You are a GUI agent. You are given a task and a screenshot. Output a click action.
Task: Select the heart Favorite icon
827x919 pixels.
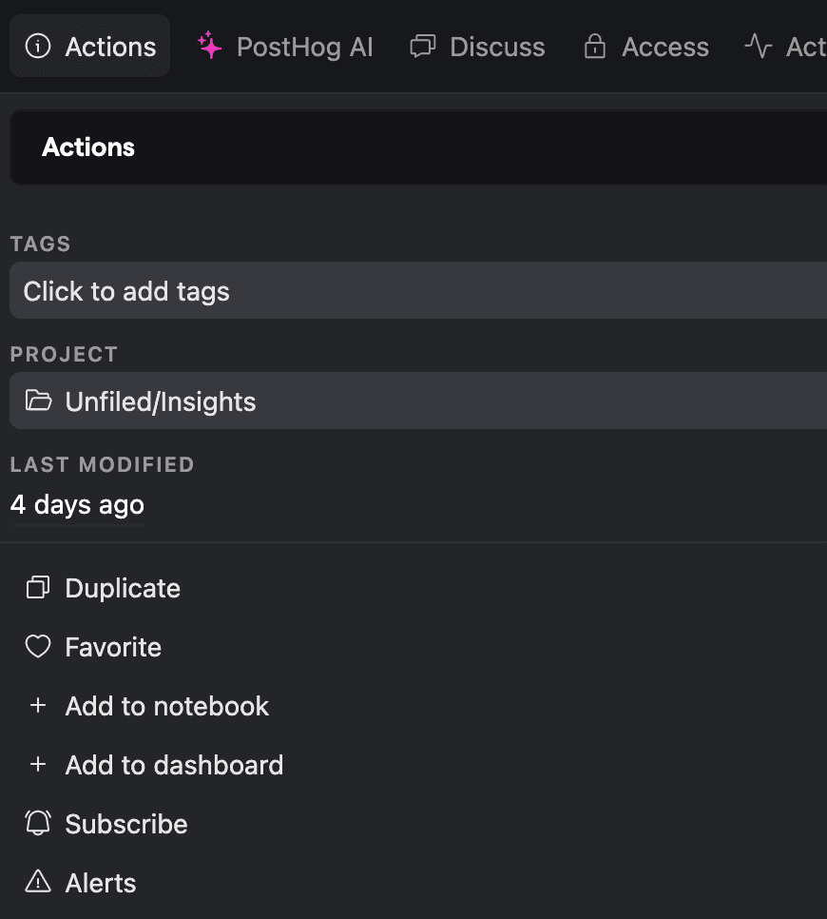37,647
